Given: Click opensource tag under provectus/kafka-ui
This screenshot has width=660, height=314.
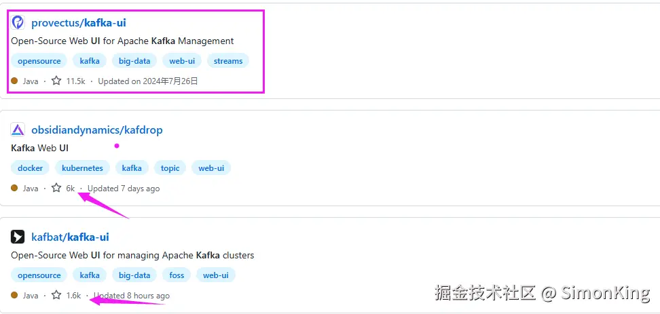Looking at the screenshot, I should [x=39, y=61].
